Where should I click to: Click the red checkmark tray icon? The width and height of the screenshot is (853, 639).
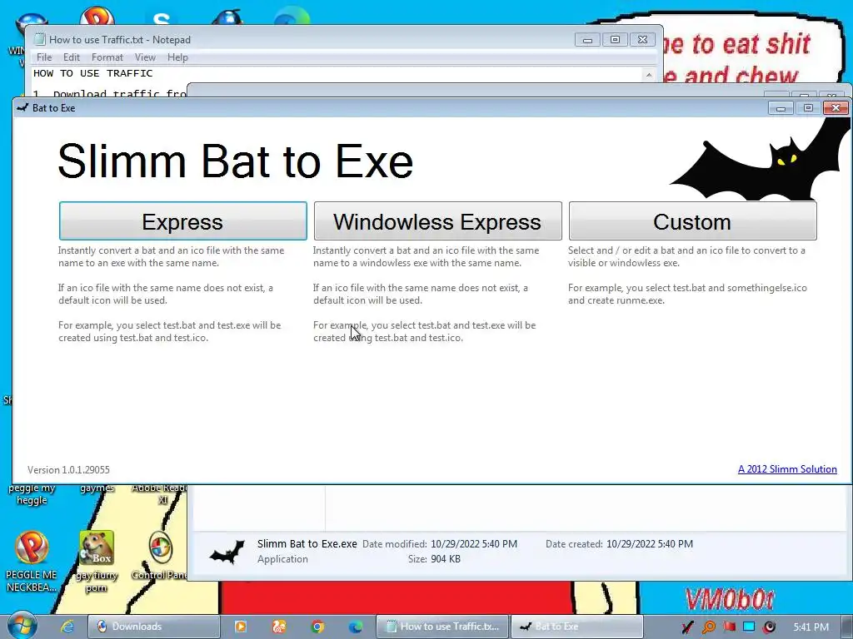(x=687, y=627)
